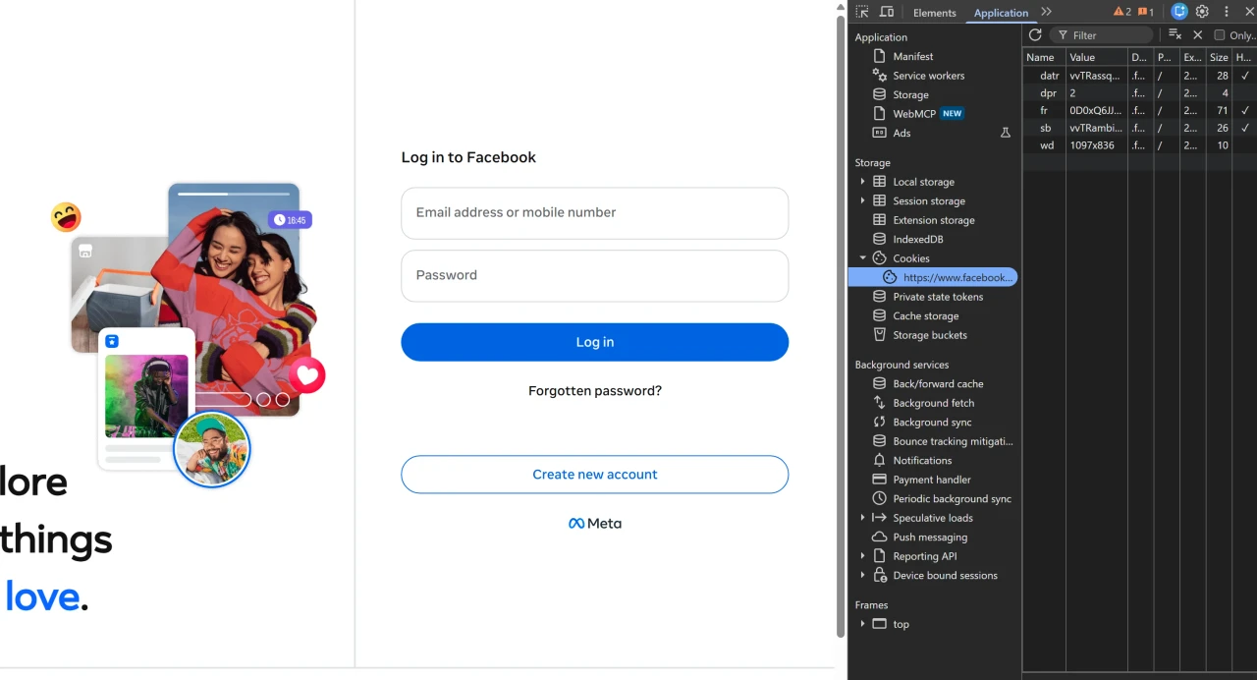
Task: Sort the cookies by the Value column header
Action: [1096, 58]
